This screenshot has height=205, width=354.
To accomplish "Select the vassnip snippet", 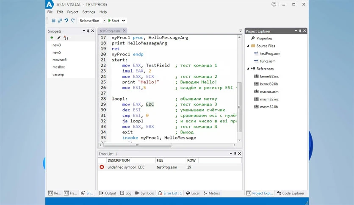I will tap(58, 74).
